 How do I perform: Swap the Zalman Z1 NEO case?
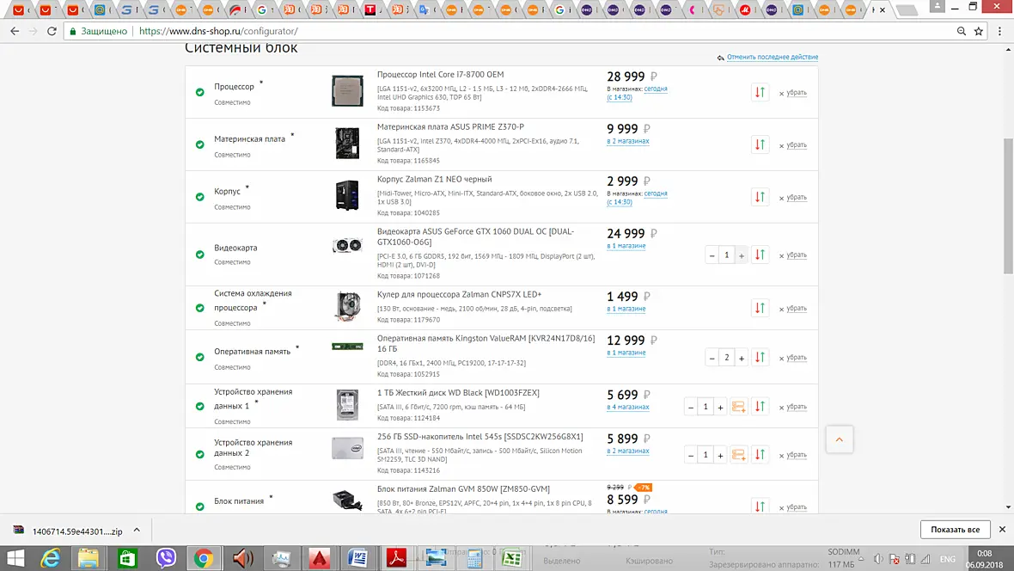[x=760, y=197]
